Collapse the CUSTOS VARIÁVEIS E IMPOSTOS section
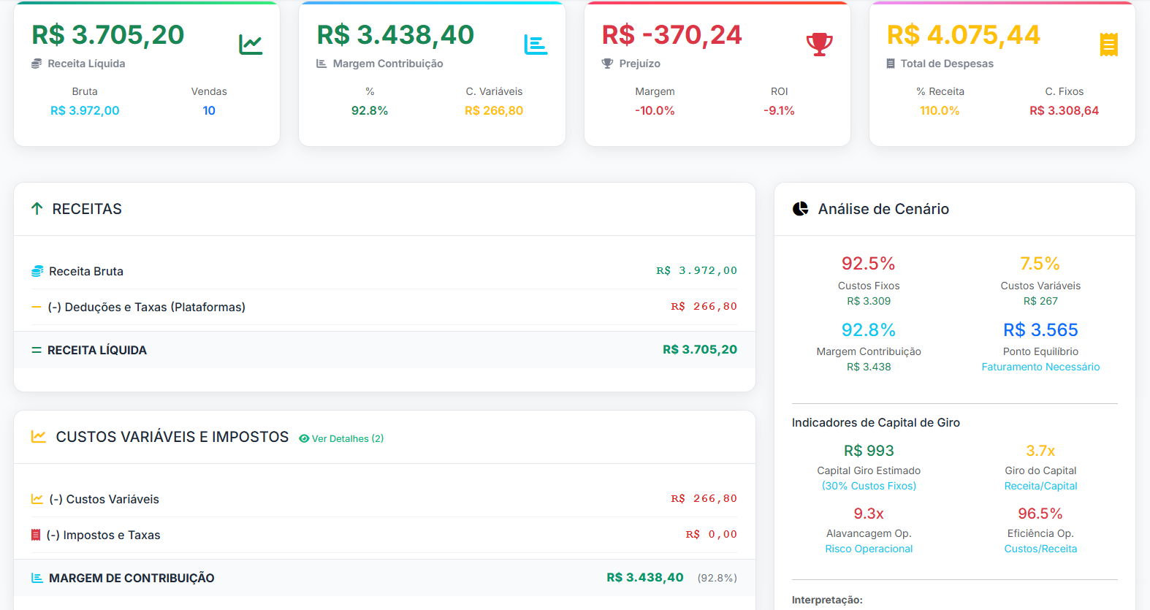The image size is (1150, 610). pyautogui.click(x=172, y=436)
